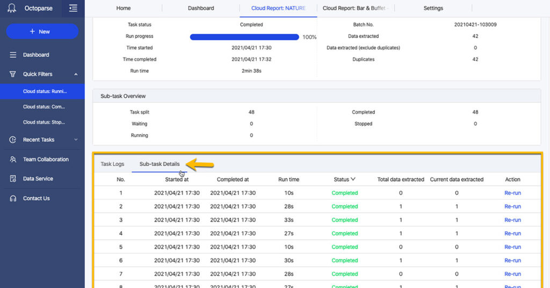The height and width of the screenshot is (288, 550).
Task: Click the Team Collaboration people icon
Action: tap(13, 160)
